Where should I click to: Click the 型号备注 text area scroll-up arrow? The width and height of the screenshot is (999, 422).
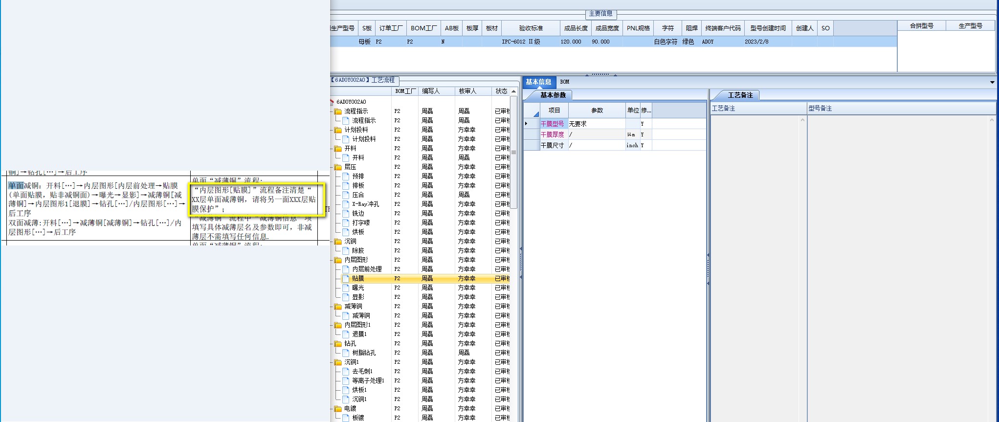992,120
